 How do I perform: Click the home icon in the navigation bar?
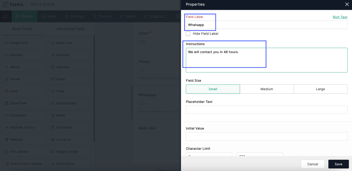[5, 16]
